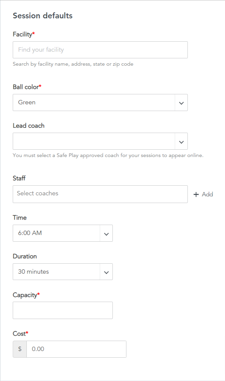Click the plus icon beside Add
225x381 pixels.
(x=196, y=194)
